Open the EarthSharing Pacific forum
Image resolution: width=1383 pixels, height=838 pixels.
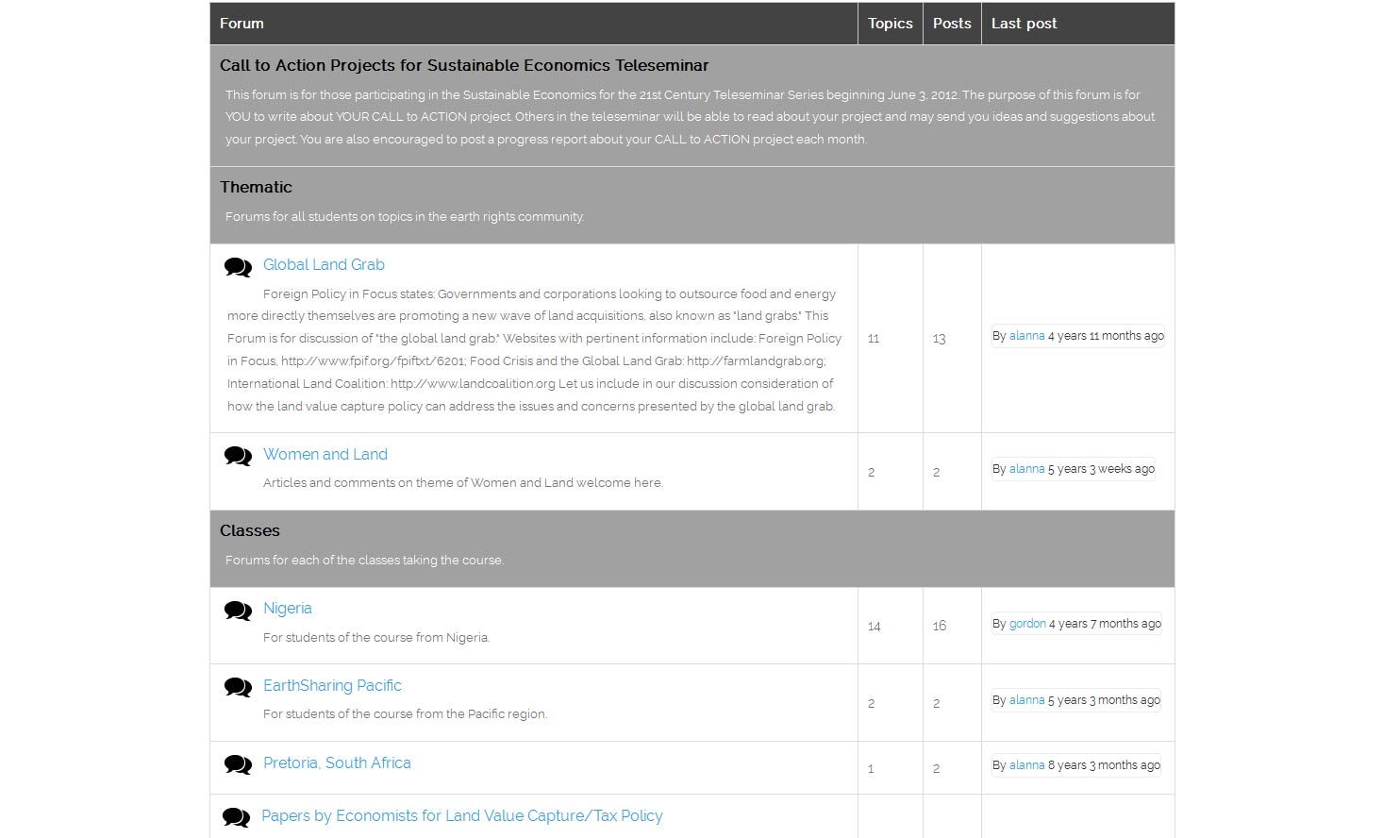click(x=332, y=686)
